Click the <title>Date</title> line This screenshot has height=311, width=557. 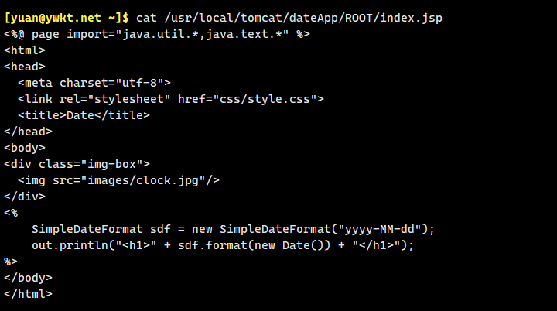click(x=84, y=115)
